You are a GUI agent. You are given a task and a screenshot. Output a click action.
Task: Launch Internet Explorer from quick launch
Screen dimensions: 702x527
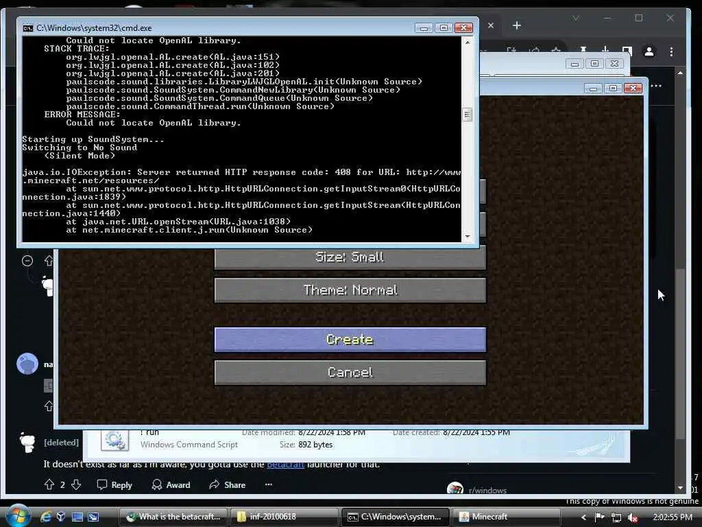(x=46, y=517)
